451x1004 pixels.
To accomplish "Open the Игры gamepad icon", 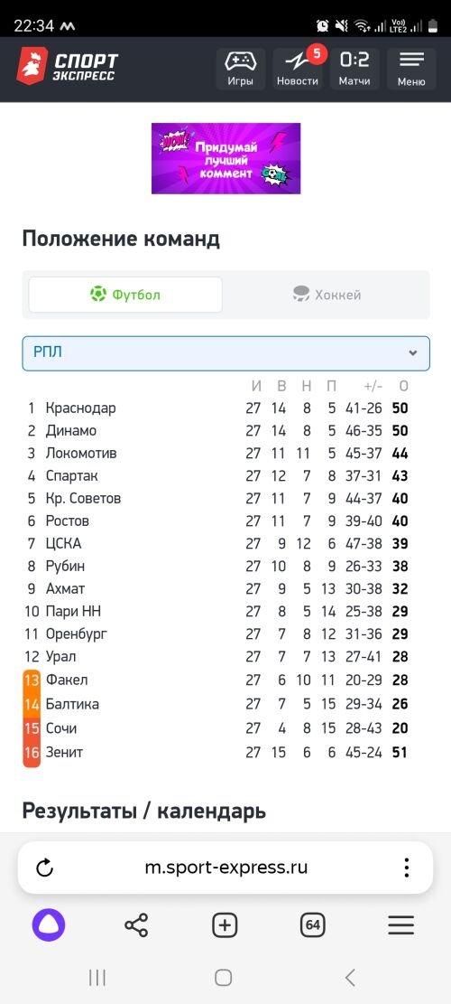I will coord(240,70).
